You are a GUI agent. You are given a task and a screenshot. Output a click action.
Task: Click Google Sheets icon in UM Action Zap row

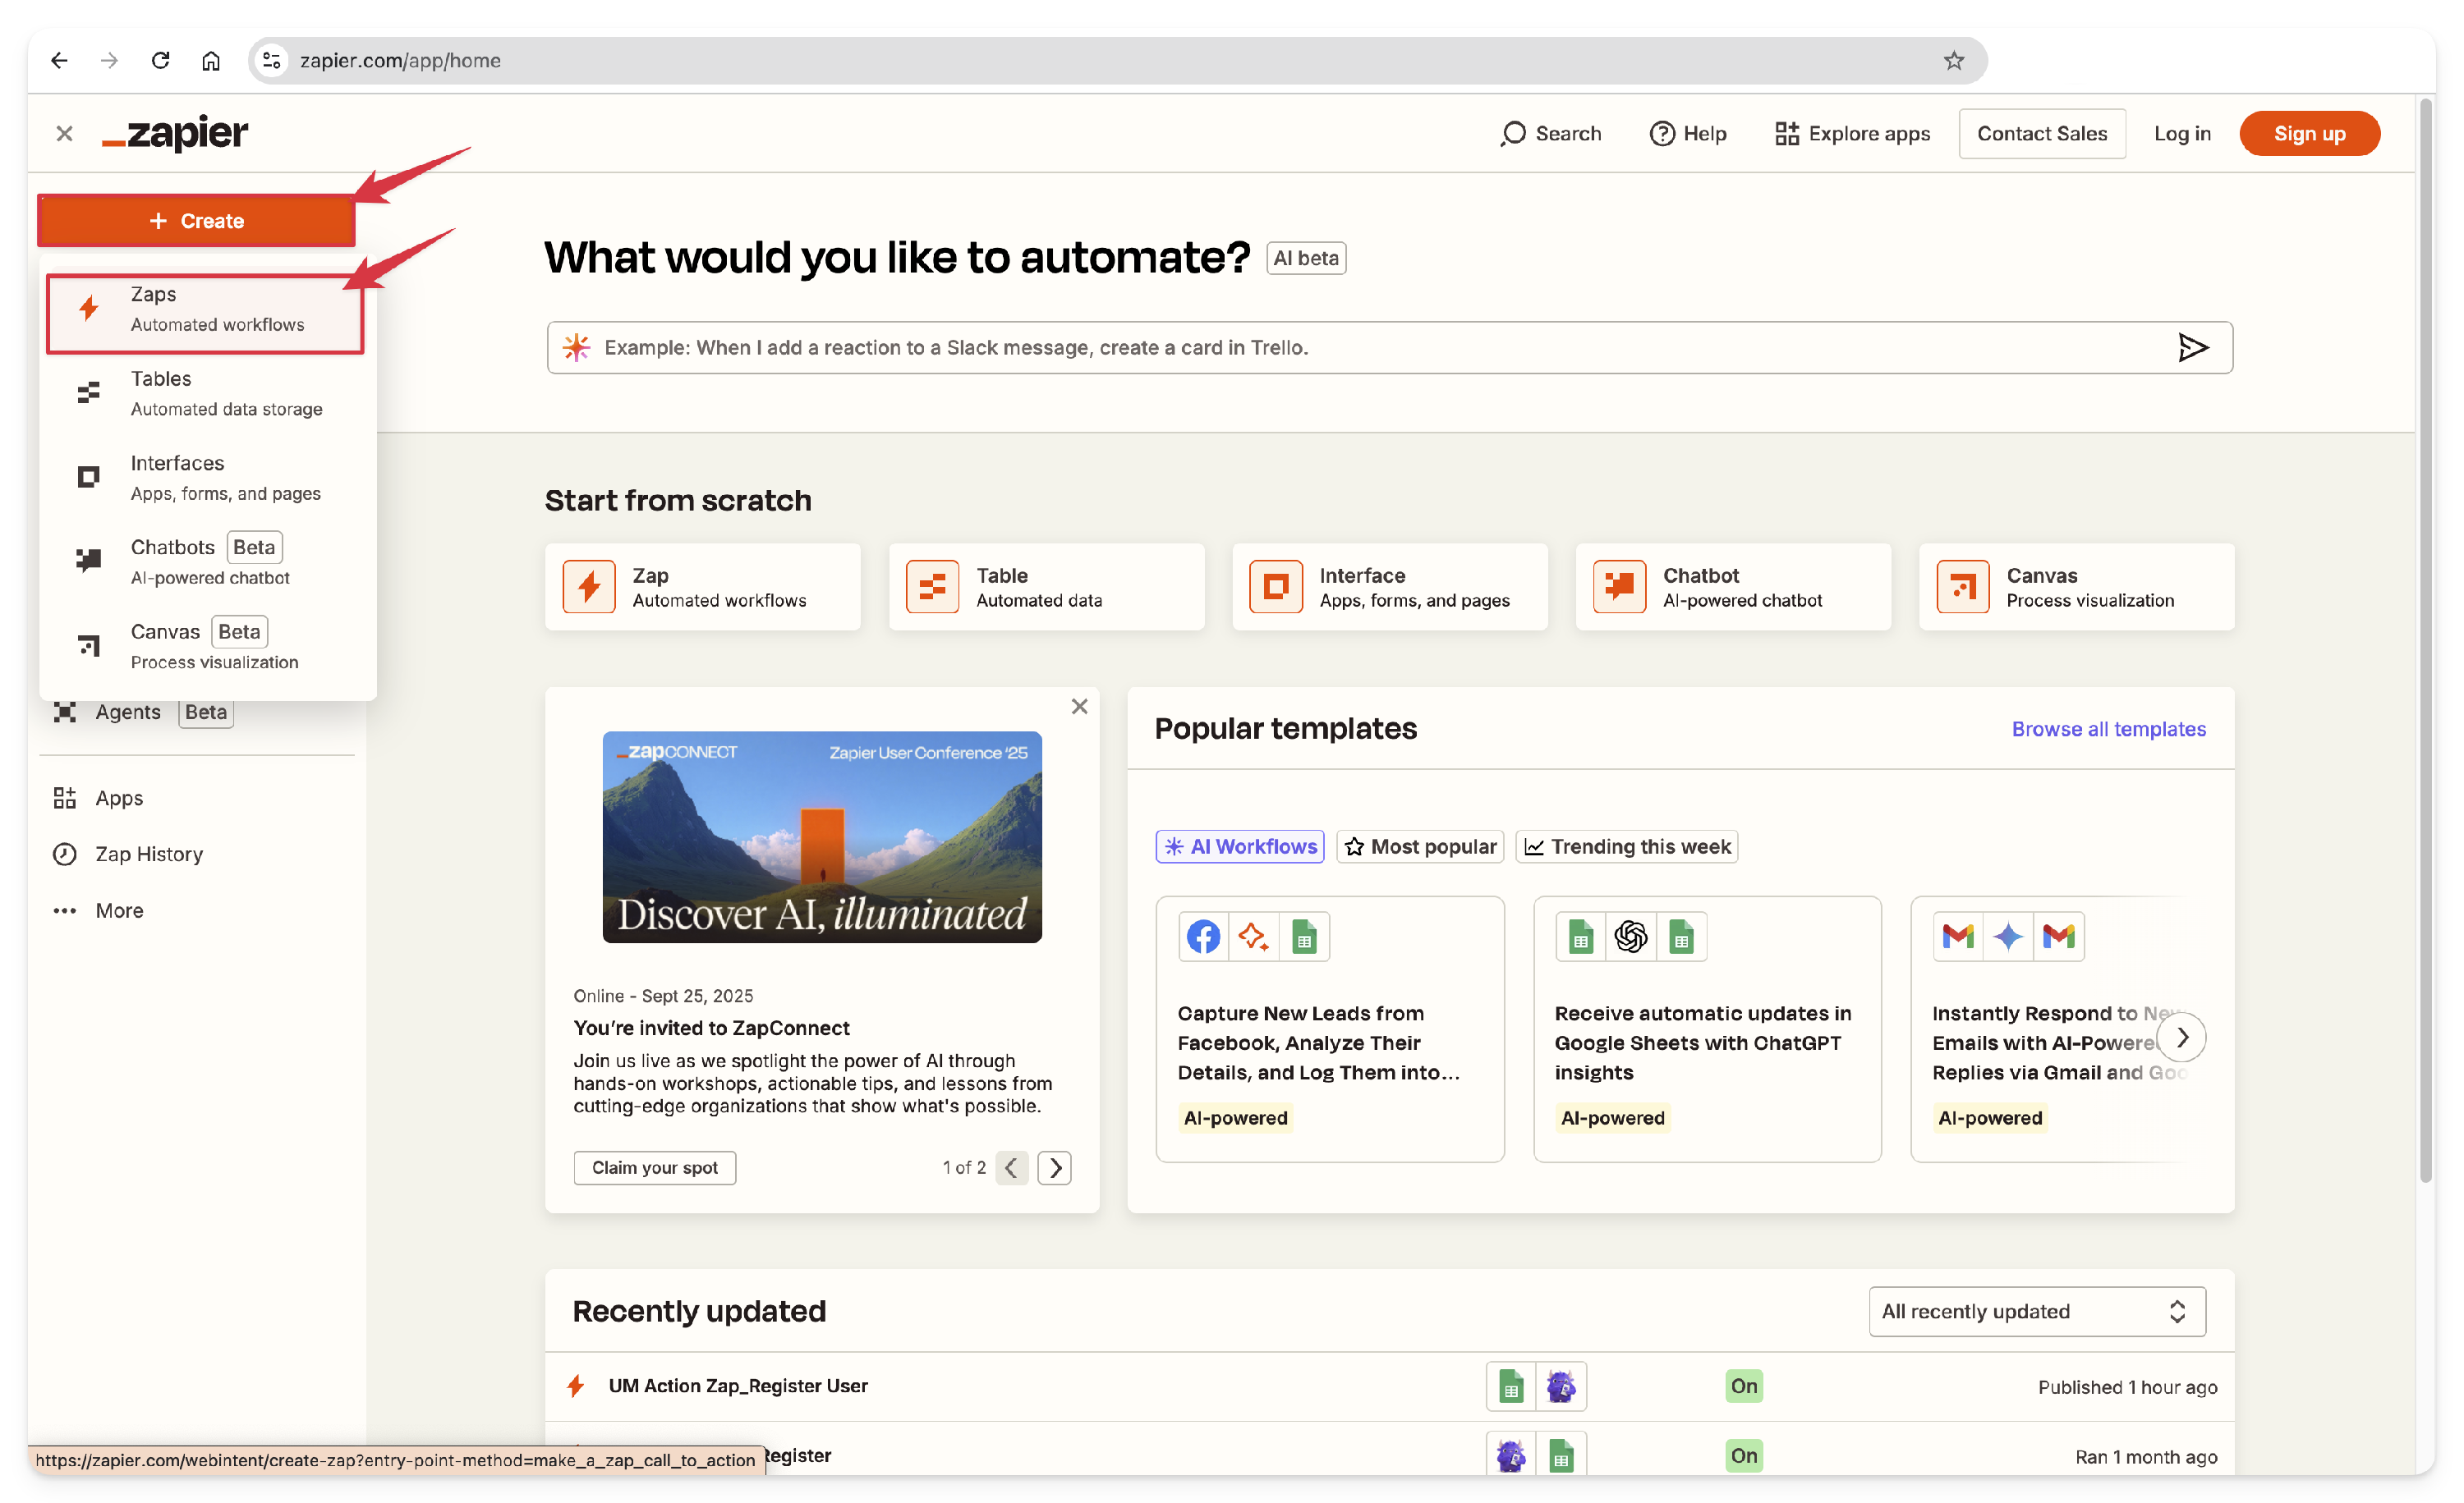(x=1510, y=1385)
